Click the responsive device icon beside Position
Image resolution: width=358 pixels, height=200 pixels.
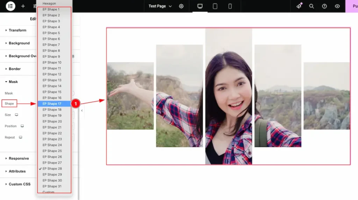coord(22,126)
